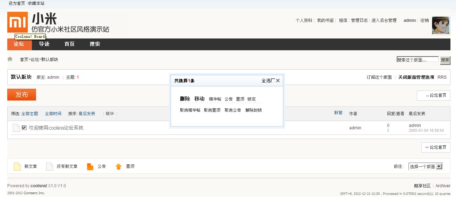Image resolution: width=456 pixels, height=199 pixels.
Task: Choose 精华帖 in the moderation popup
Action: 215,99
